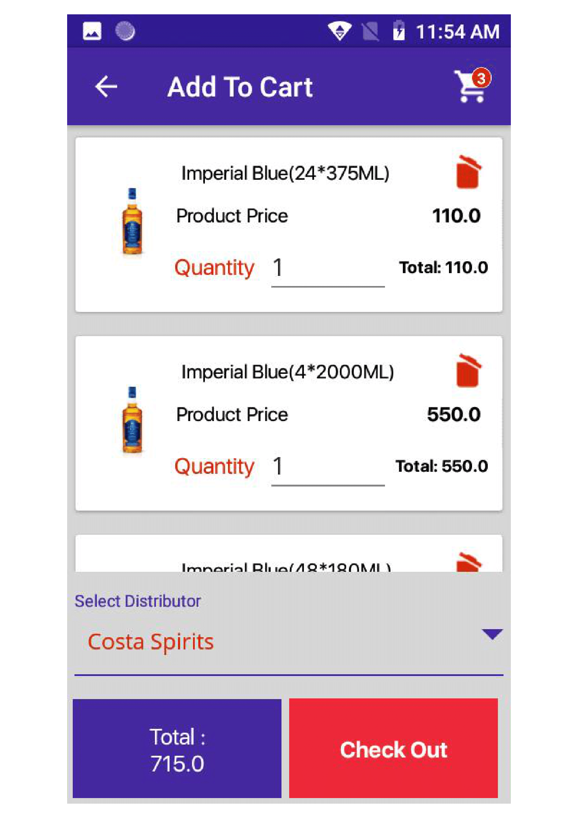Viewport: 578px width, 818px height.
Task: Tap the image notification icon in status bar
Action: point(92,31)
